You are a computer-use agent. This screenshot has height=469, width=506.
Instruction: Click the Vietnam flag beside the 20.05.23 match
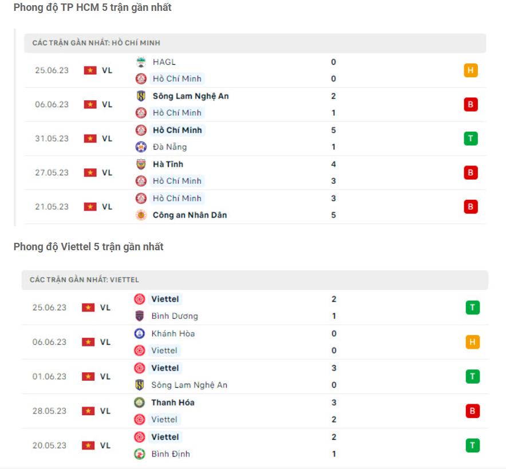pyautogui.click(x=88, y=446)
